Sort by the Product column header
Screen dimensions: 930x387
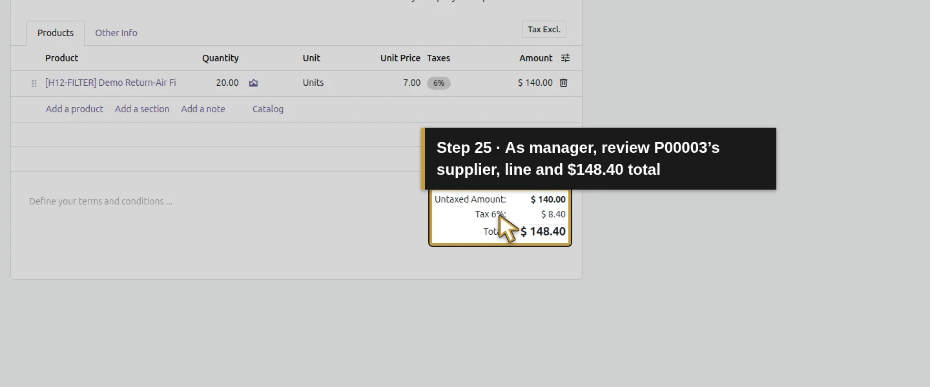[x=62, y=58]
